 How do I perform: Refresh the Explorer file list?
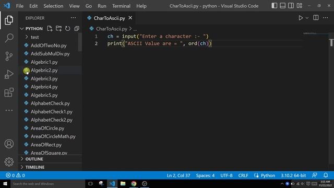(67, 29)
